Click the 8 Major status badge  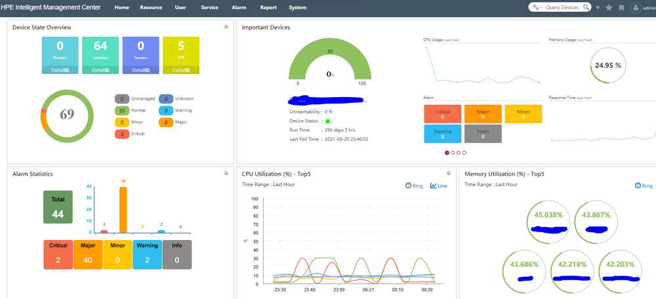point(166,122)
